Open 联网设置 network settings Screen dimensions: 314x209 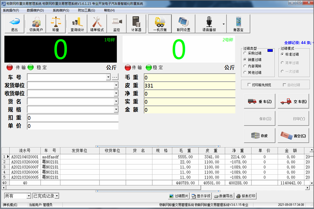point(184,23)
